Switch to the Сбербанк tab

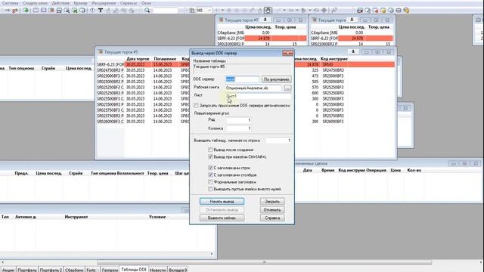74,270
